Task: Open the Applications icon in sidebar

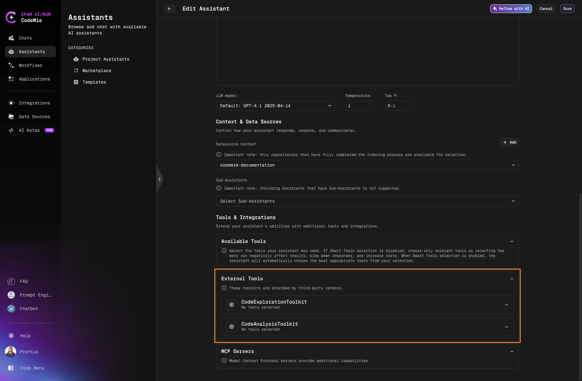Action: tap(11, 79)
